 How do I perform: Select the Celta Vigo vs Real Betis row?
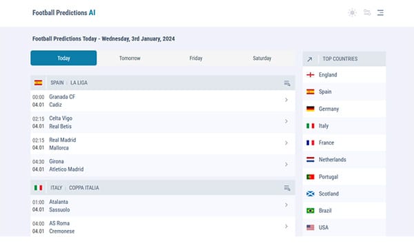163,122
